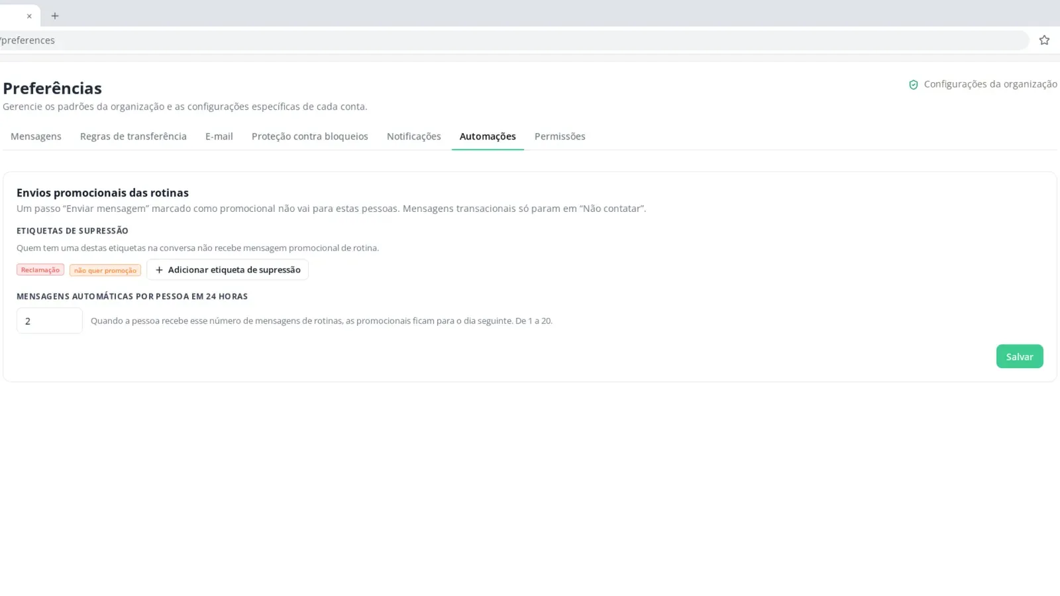Click Adicionar etiqueta de supressão button
Image resolution: width=1060 pixels, height=596 pixels.
pyautogui.click(x=227, y=270)
